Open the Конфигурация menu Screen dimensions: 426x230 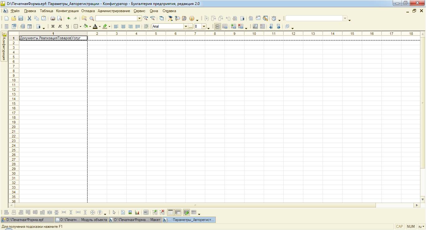67,11
